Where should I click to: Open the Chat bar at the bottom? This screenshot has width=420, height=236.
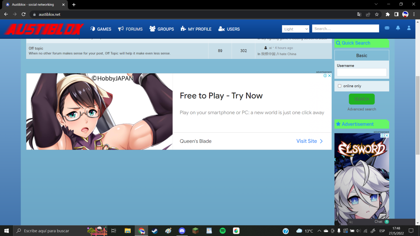pyautogui.click(x=381, y=222)
